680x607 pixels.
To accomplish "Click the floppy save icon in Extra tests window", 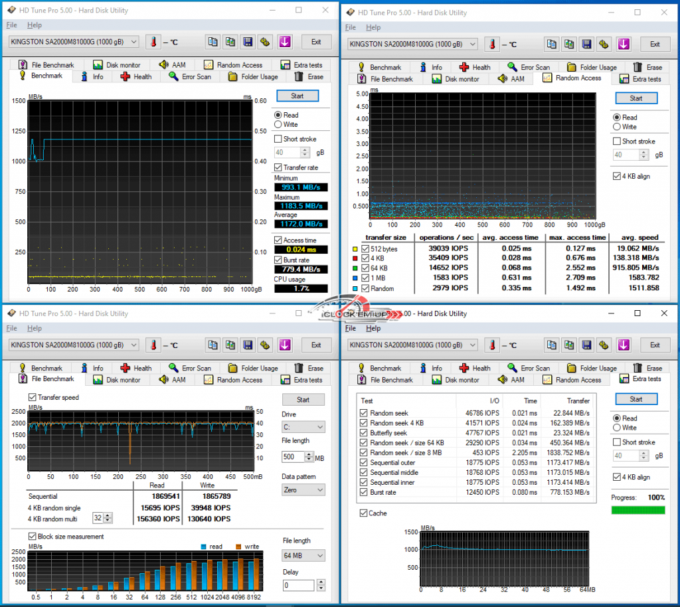I will tap(586, 345).
